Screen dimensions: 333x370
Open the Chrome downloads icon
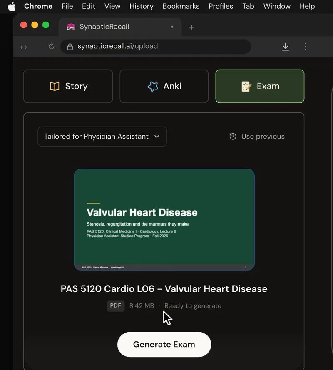285,47
